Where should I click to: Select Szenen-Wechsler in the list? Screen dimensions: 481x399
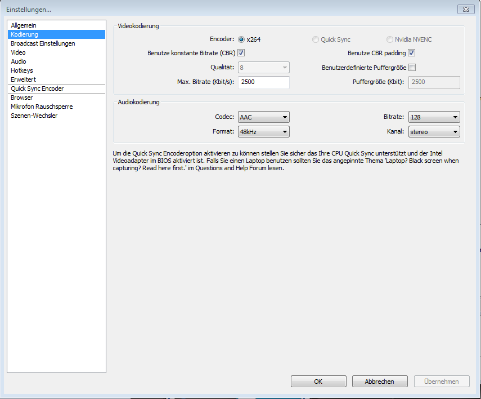[x=56, y=116]
